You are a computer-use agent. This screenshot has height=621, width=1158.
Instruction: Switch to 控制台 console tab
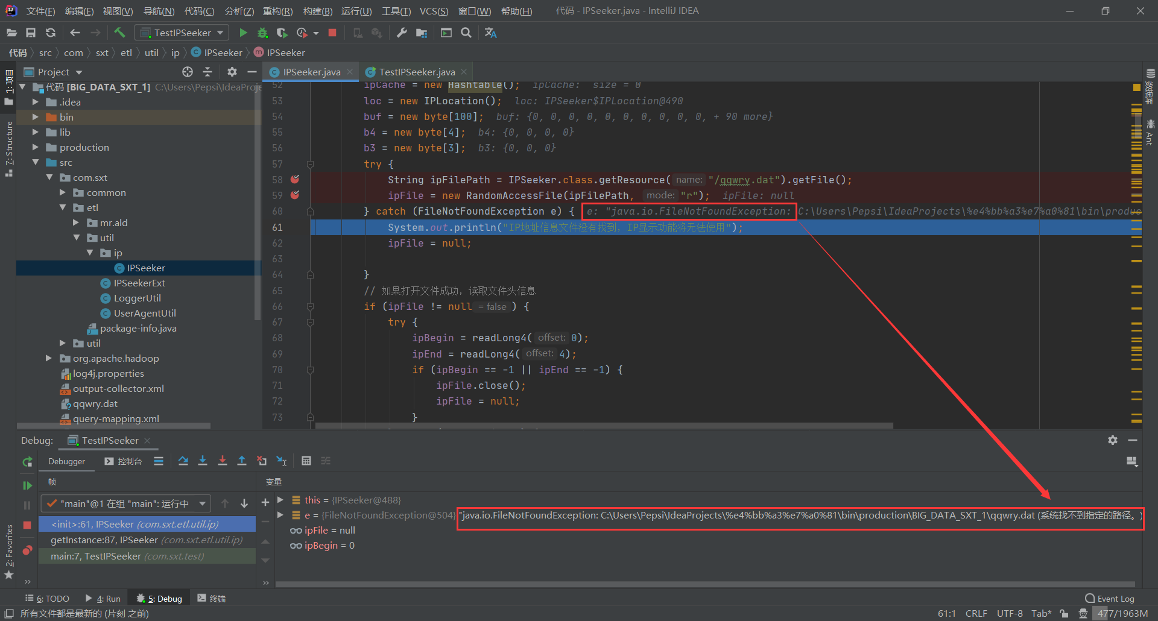point(124,461)
